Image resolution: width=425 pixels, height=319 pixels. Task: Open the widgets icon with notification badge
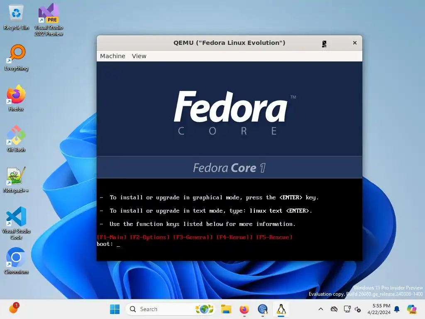tap(14, 309)
